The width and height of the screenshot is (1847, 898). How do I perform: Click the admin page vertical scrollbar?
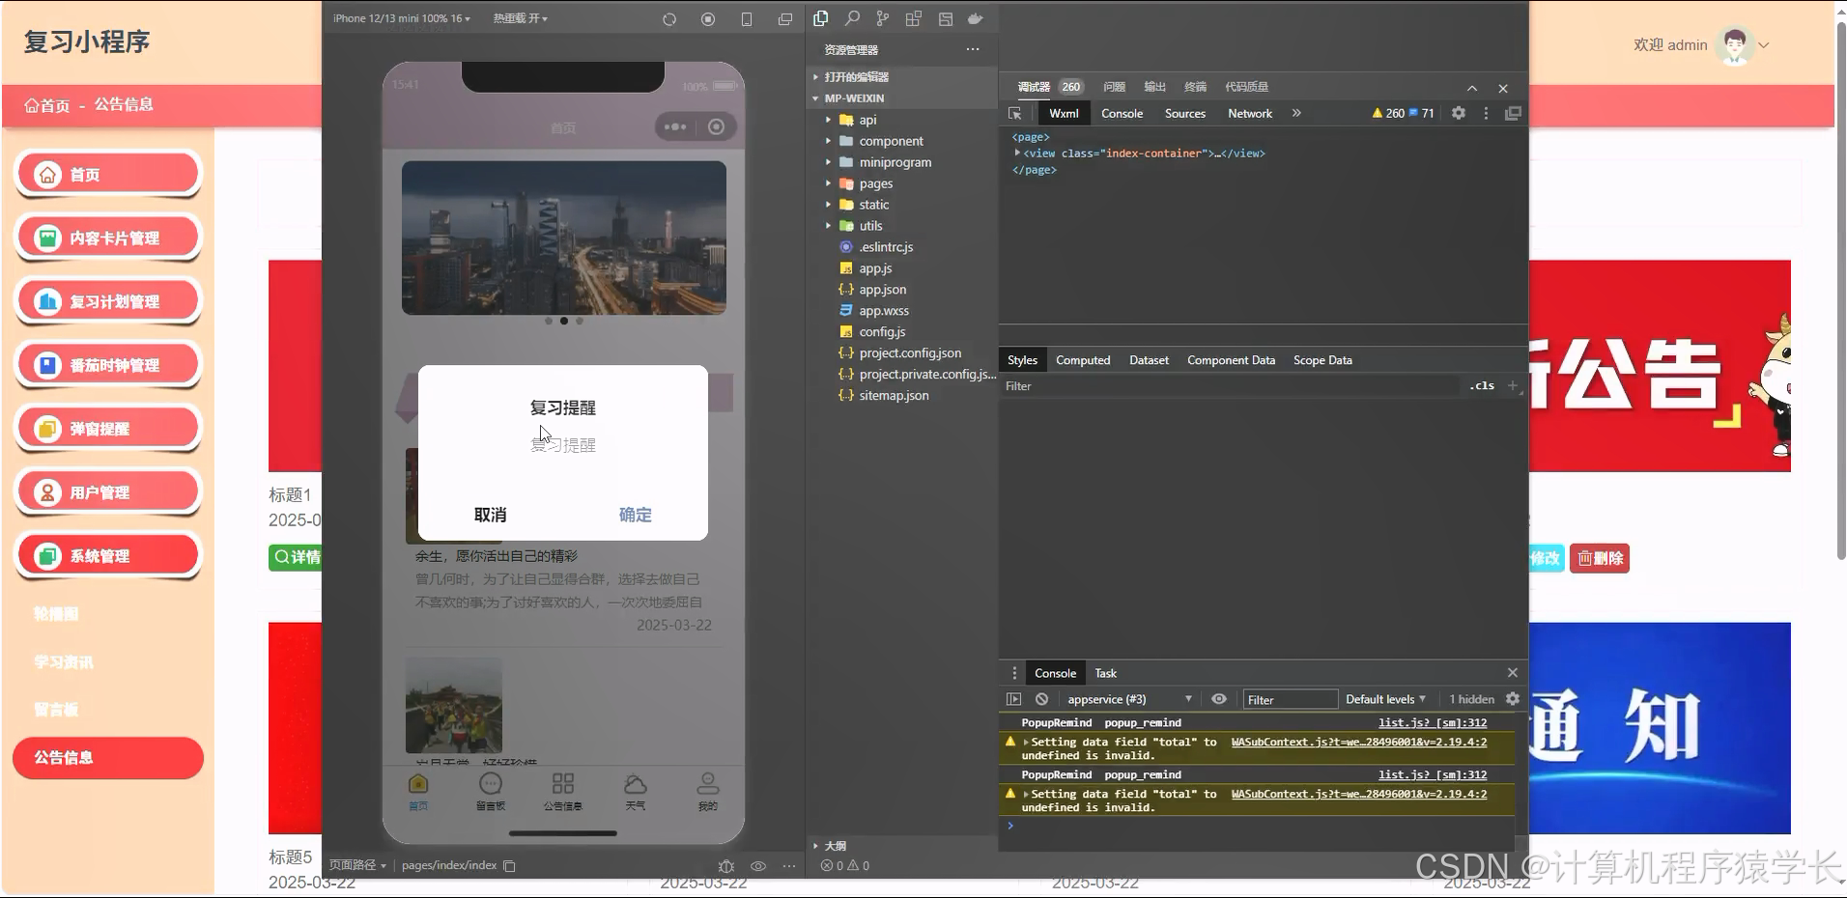point(1840,290)
